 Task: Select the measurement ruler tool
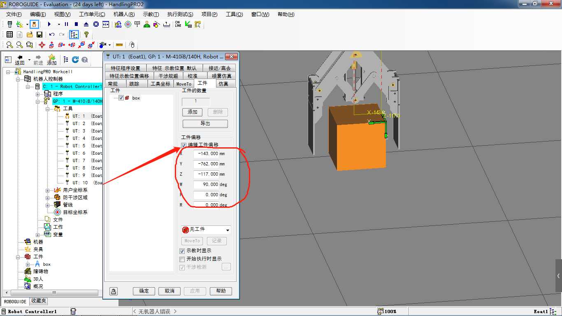point(119,45)
